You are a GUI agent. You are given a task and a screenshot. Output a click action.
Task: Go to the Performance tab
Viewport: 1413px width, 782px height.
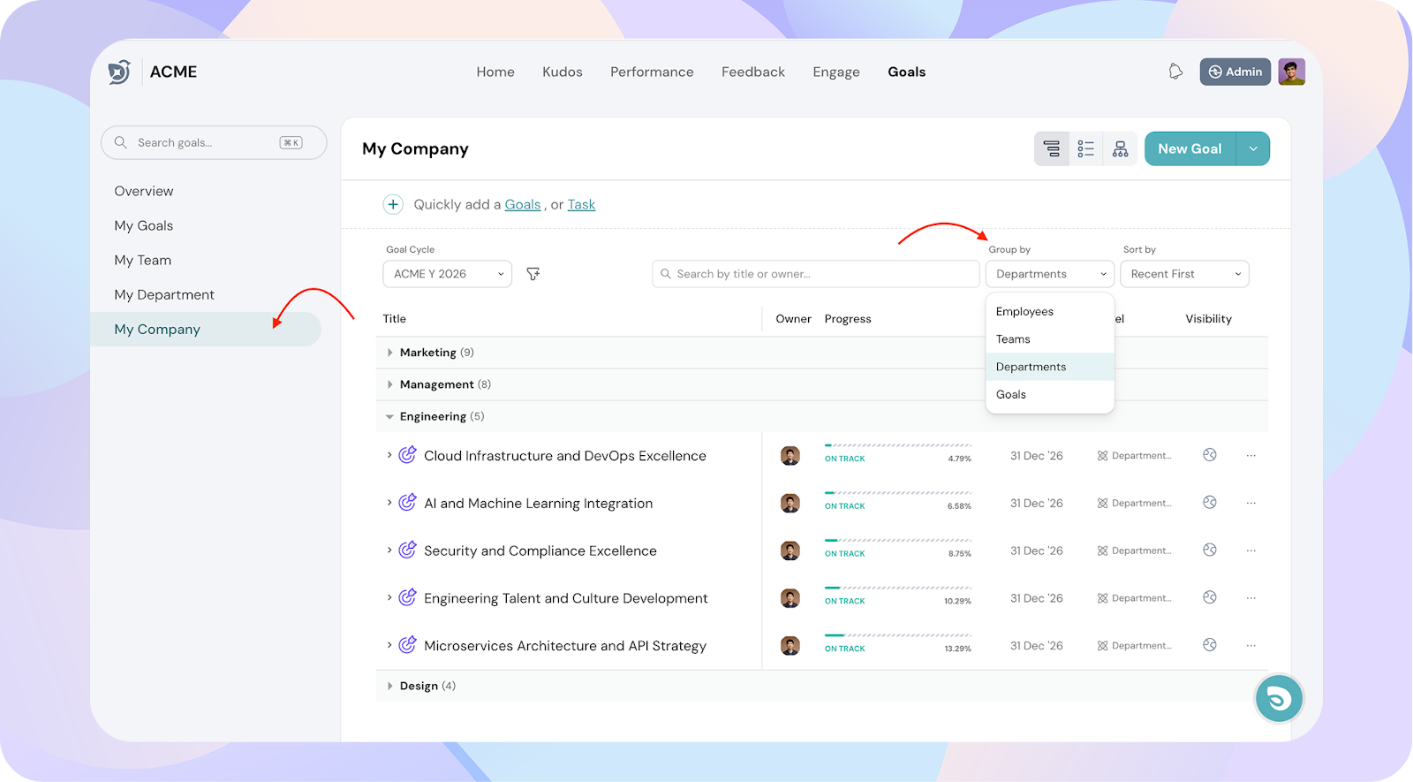click(652, 72)
